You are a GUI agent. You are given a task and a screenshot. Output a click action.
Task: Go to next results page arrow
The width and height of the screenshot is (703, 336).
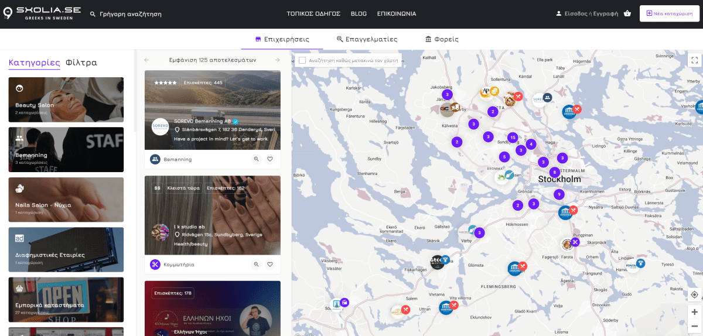pyautogui.click(x=278, y=60)
